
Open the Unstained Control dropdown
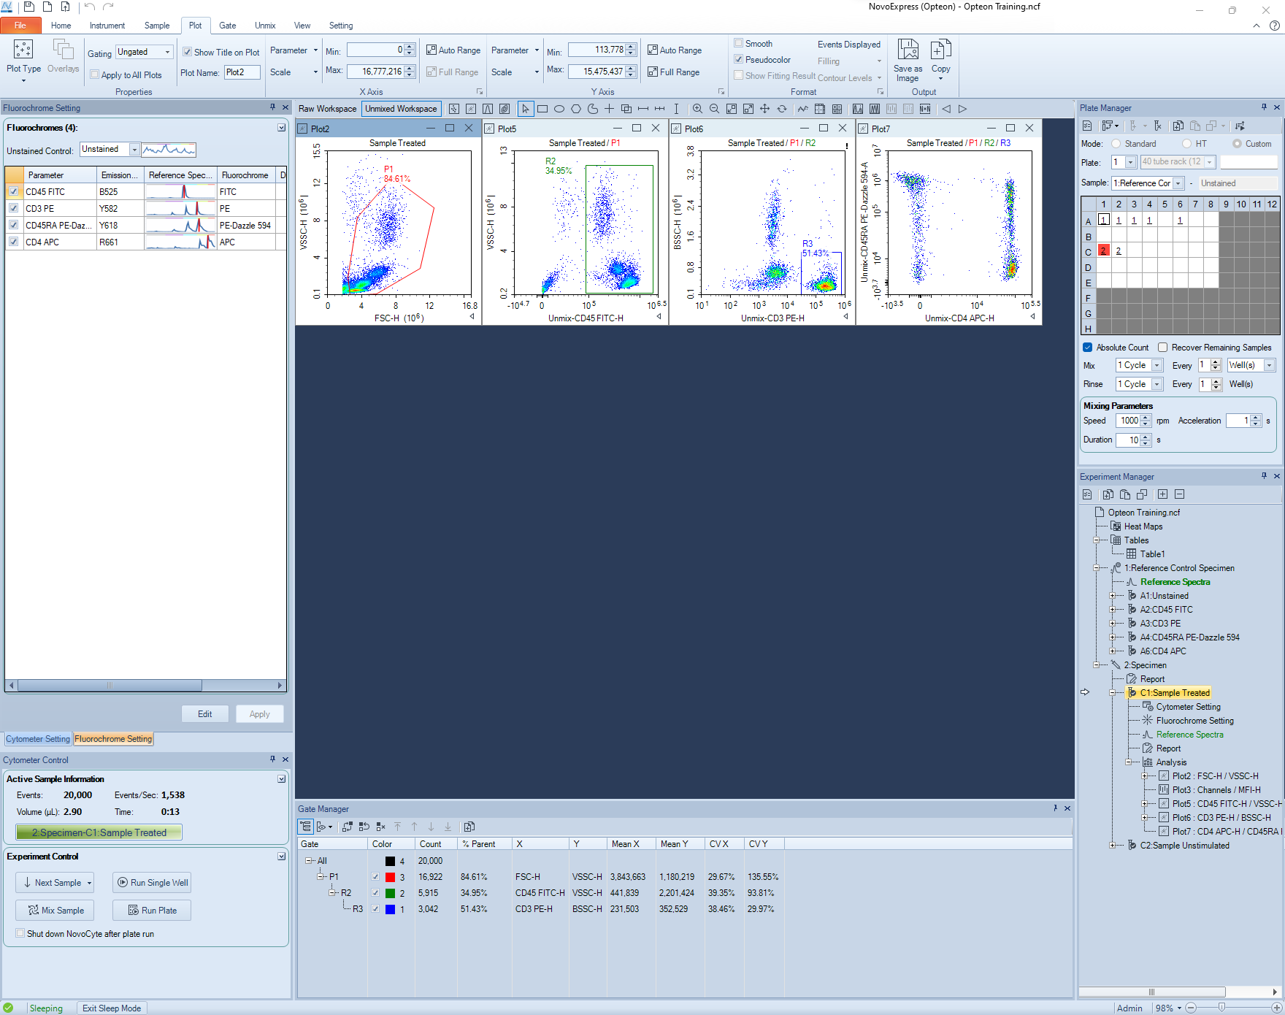(134, 149)
